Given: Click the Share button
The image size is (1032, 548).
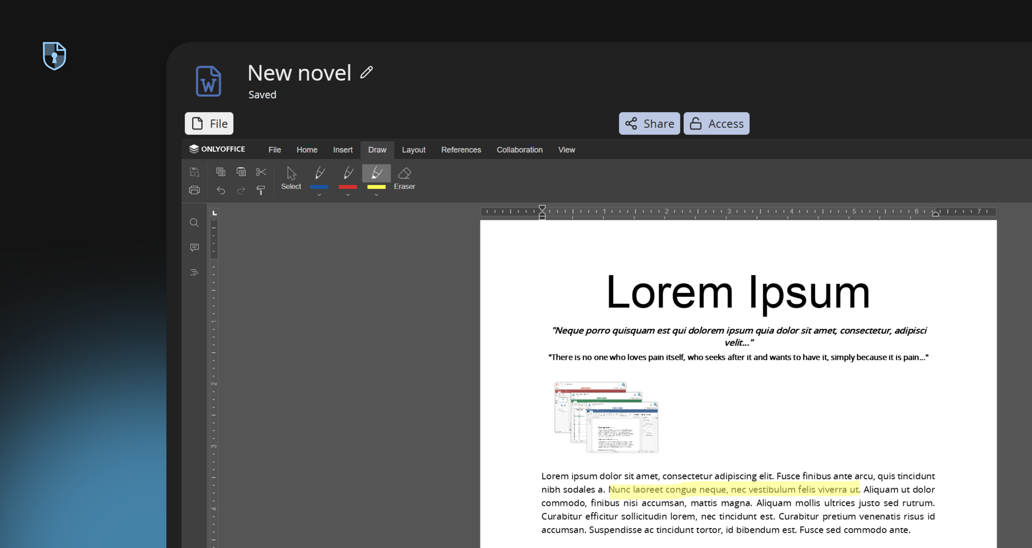Looking at the screenshot, I should tap(649, 123).
